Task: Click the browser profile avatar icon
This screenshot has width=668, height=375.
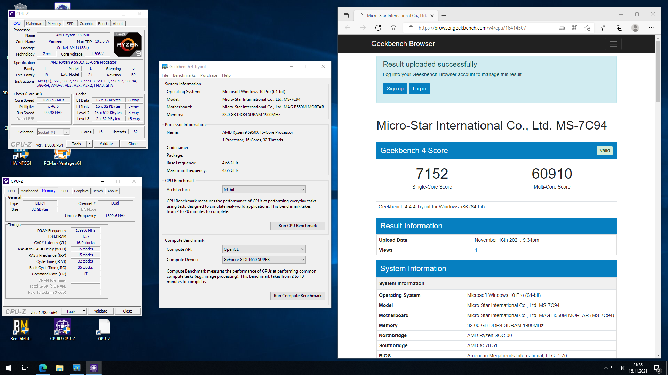Action: [x=635, y=28]
